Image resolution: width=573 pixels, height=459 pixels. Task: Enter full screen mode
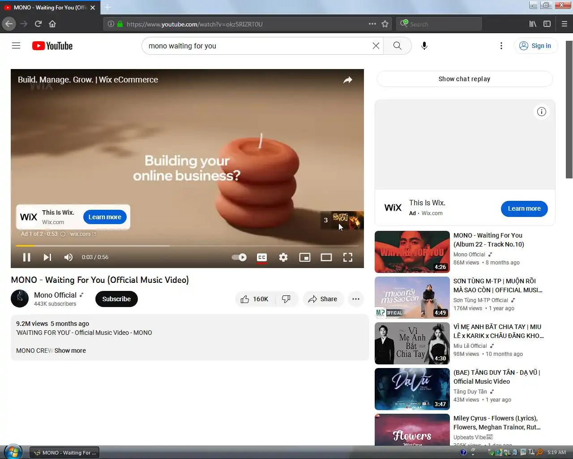tap(348, 257)
